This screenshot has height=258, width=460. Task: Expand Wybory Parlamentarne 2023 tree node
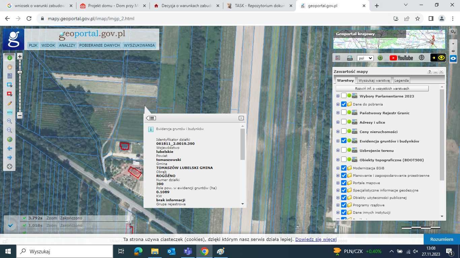tap(338, 96)
